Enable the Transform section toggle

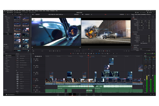133,19
